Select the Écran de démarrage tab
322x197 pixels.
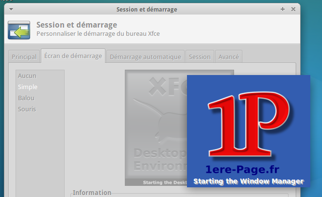(73, 56)
